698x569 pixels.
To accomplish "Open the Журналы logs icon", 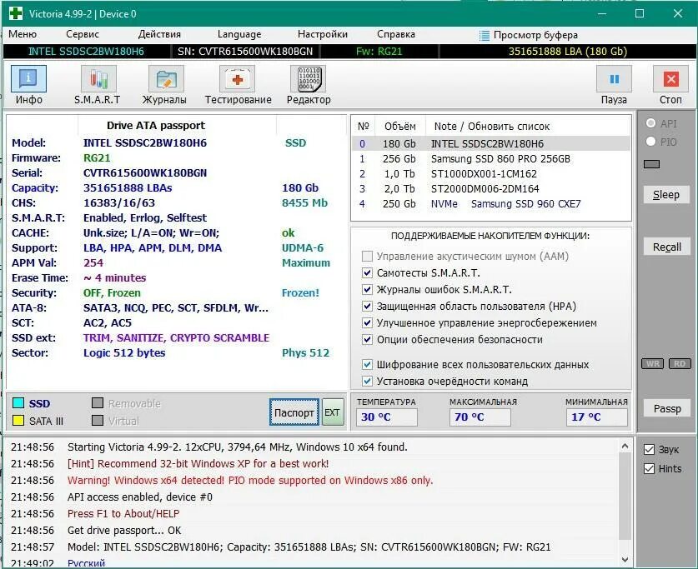I will click(x=166, y=79).
